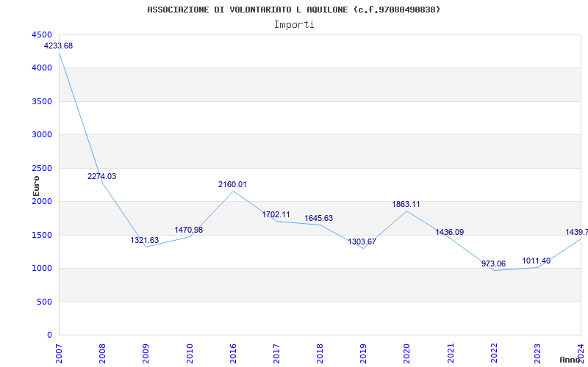Click the 1011.40 data label
This screenshot has height=367, width=588.
coord(537,261)
